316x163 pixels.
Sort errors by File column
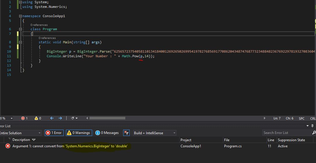(x=227, y=140)
